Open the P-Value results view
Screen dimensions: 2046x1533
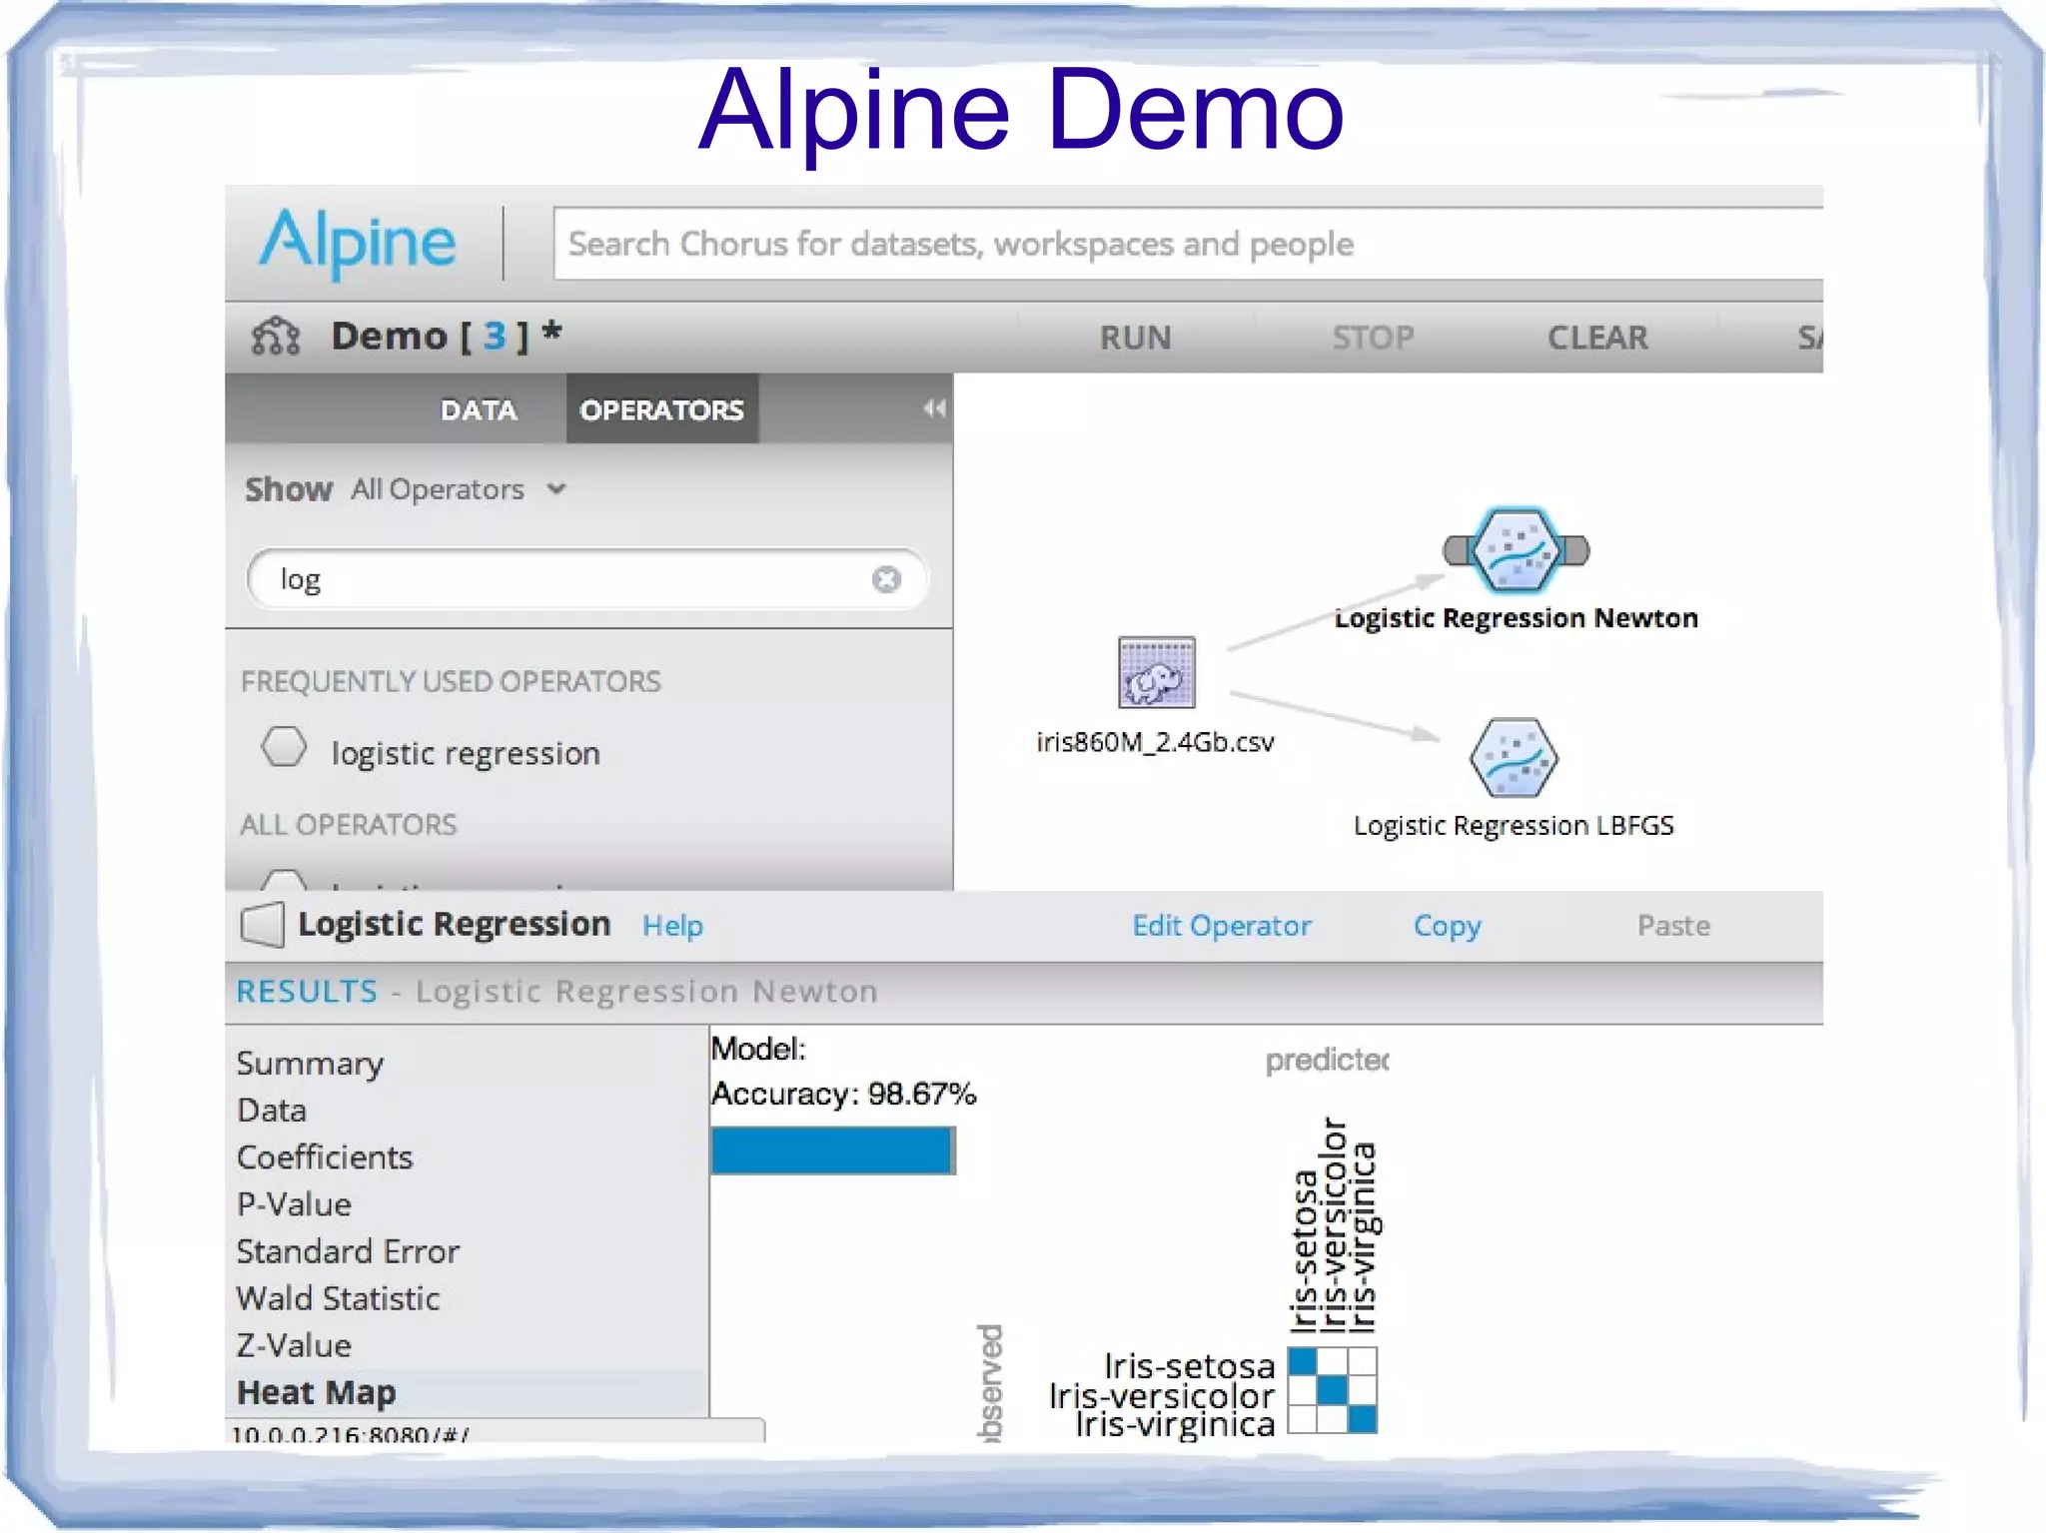(294, 1204)
